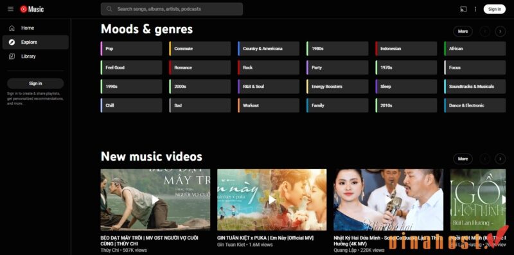Open the 1990s category
The height and width of the screenshot is (255, 514).
click(x=131, y=87)
